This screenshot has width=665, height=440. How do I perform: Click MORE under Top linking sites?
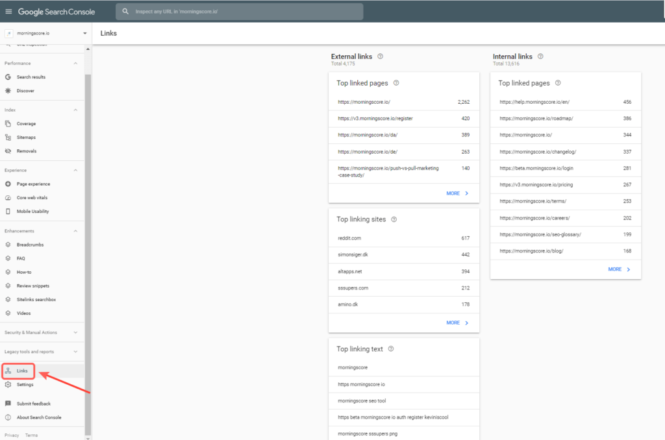coord(457,323)
